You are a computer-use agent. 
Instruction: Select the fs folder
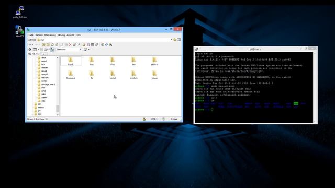(92, 75)
